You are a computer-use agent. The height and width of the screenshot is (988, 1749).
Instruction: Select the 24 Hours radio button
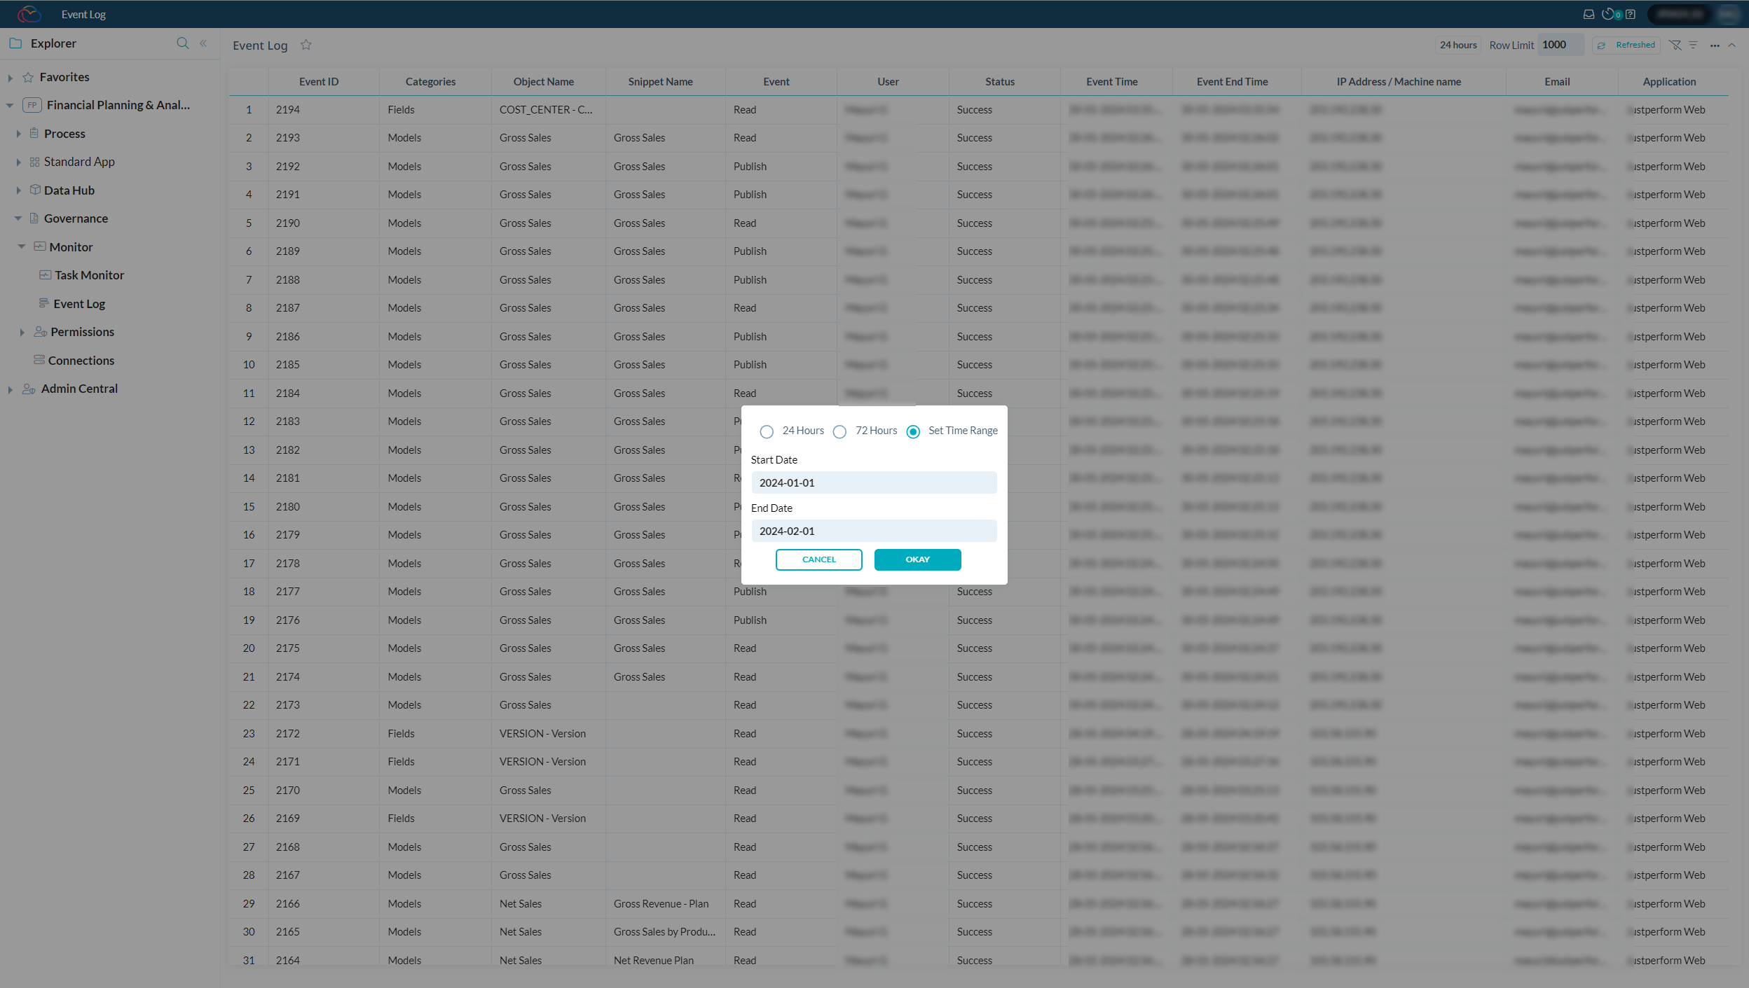(x=767, y=431)
